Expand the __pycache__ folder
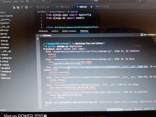 [6, 20]
